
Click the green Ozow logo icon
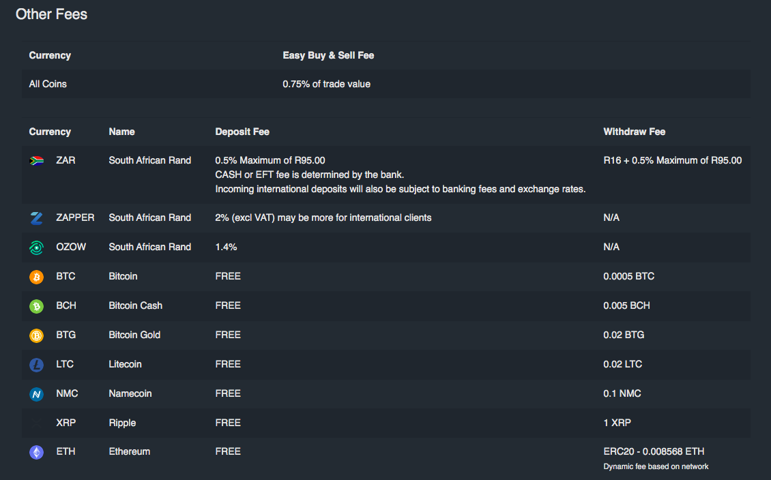pyautogui.click(x=36, y=247)
